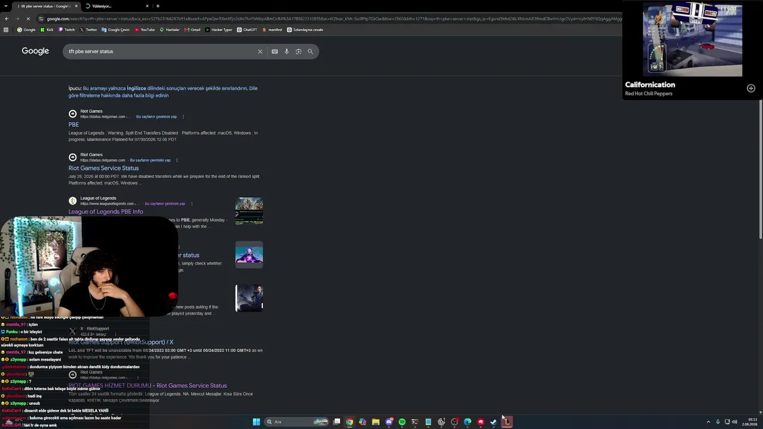Open the volume control in system tray

[x=734, y=422]
